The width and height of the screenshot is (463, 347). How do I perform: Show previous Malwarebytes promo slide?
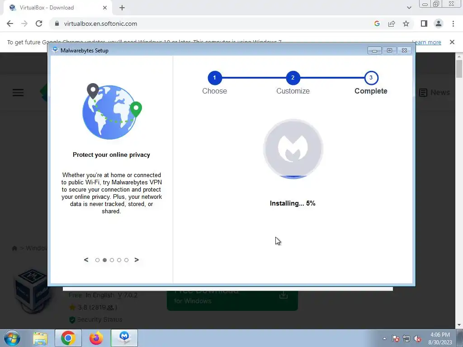(x=86, y=260)
